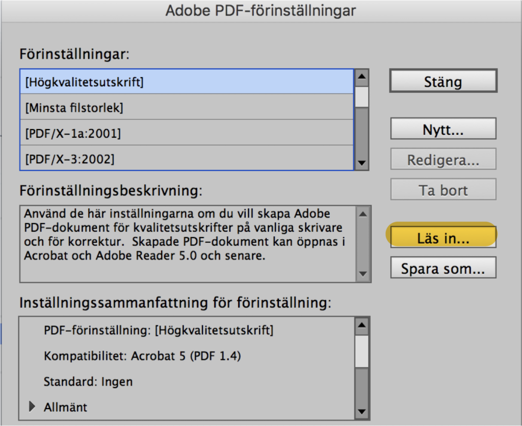Click the Standard: Ingen row
Viewport: 522px width, 426px height.
click(x=187, y=382)
